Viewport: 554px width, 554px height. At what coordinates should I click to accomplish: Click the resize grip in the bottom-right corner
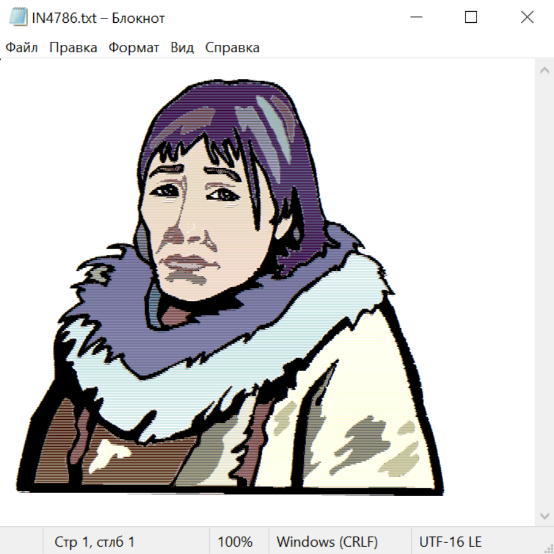point(548,548)
